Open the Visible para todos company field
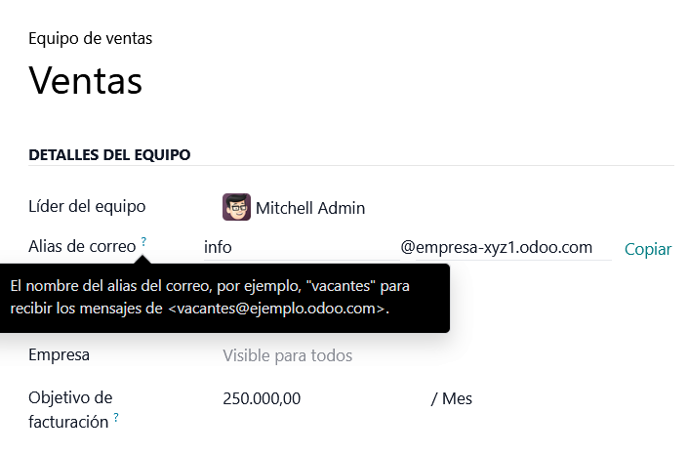Viewport: 689px width, 454px height. (x=287, y=355)
